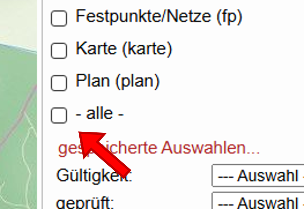Toggle the '- alle -' checkbox
Image resolution: width=304 pixels, height=209 pixels.
59,116
